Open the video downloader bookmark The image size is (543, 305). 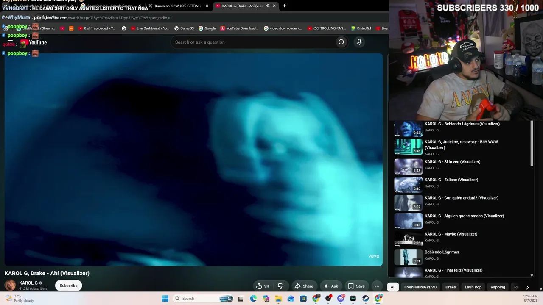point(283,28)
